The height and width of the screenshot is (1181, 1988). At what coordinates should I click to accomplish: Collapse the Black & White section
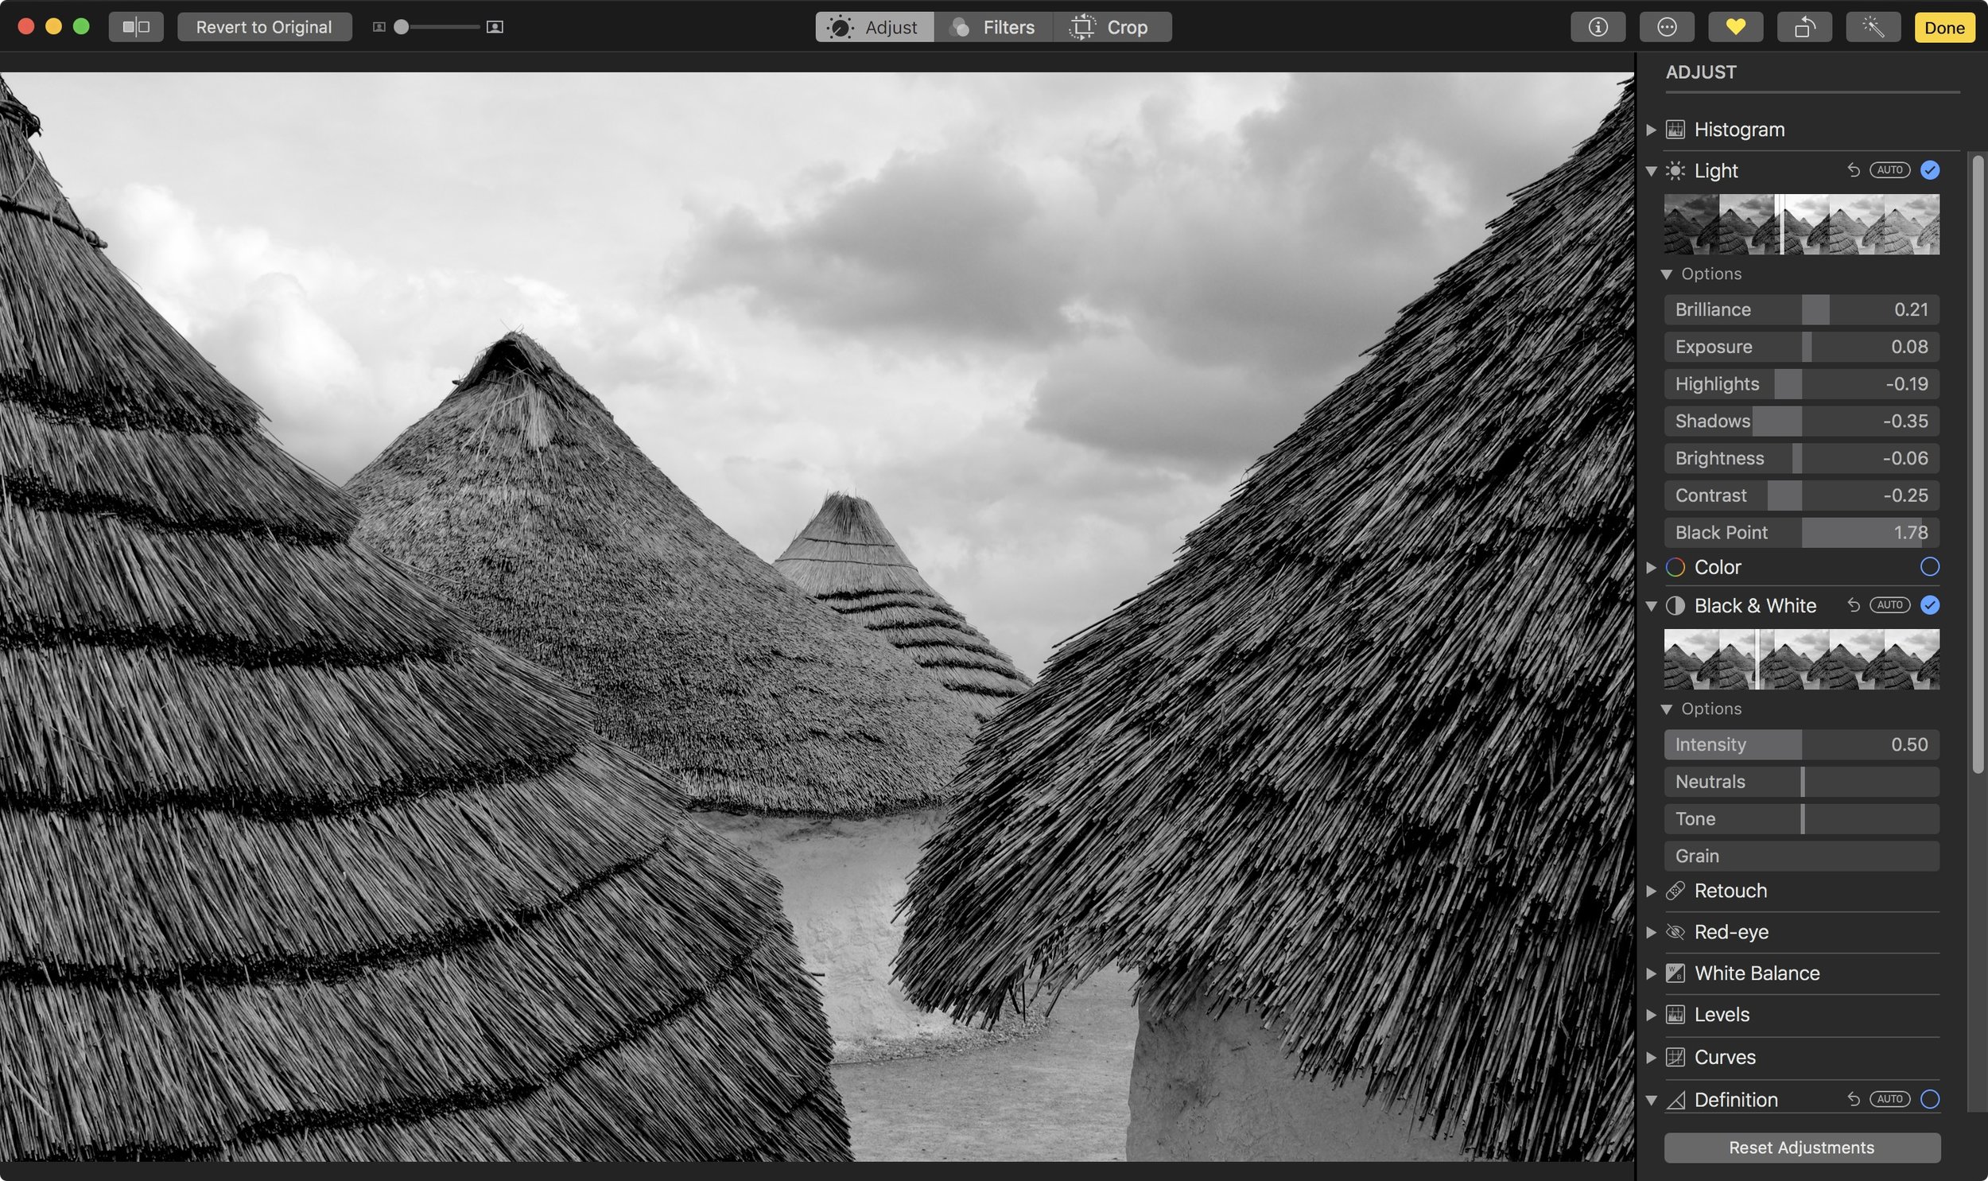pyautogui.click(x=1651, y=606)
